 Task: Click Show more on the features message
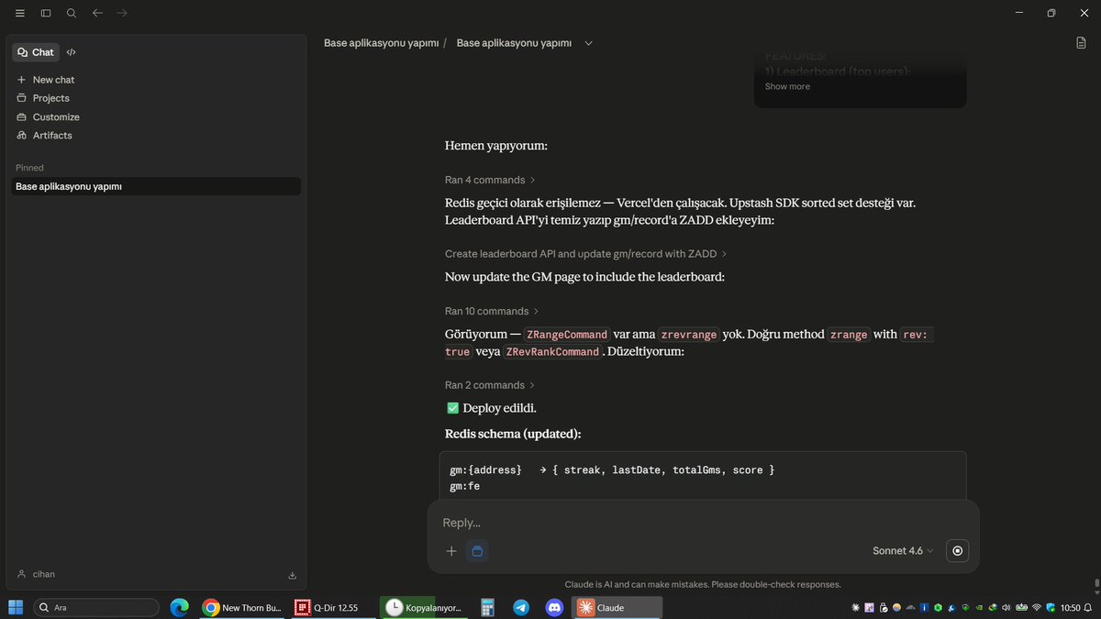(x=786, y=86)
